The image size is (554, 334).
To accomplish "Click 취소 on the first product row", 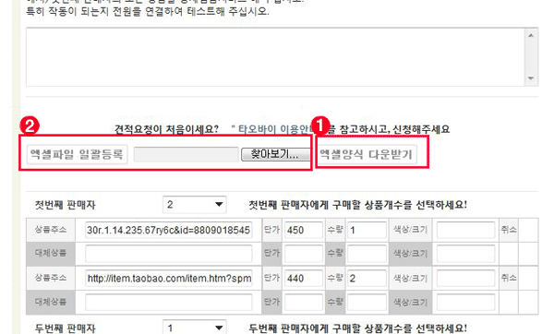I will click(509, 230).
